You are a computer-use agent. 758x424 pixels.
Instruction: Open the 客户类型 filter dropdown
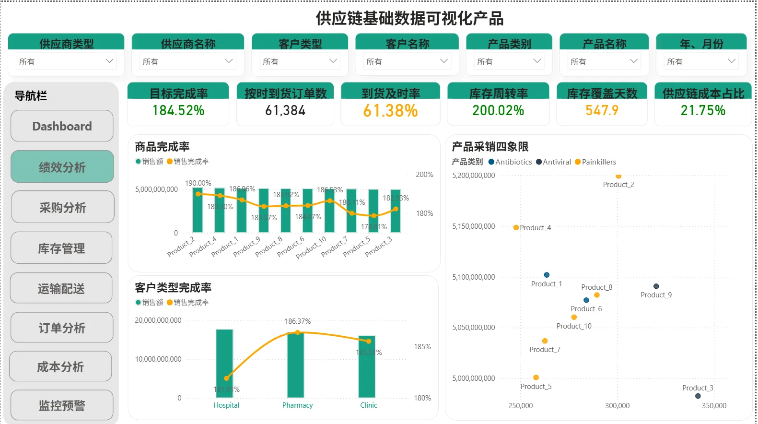pyautogui.click(x=300, y=61)
